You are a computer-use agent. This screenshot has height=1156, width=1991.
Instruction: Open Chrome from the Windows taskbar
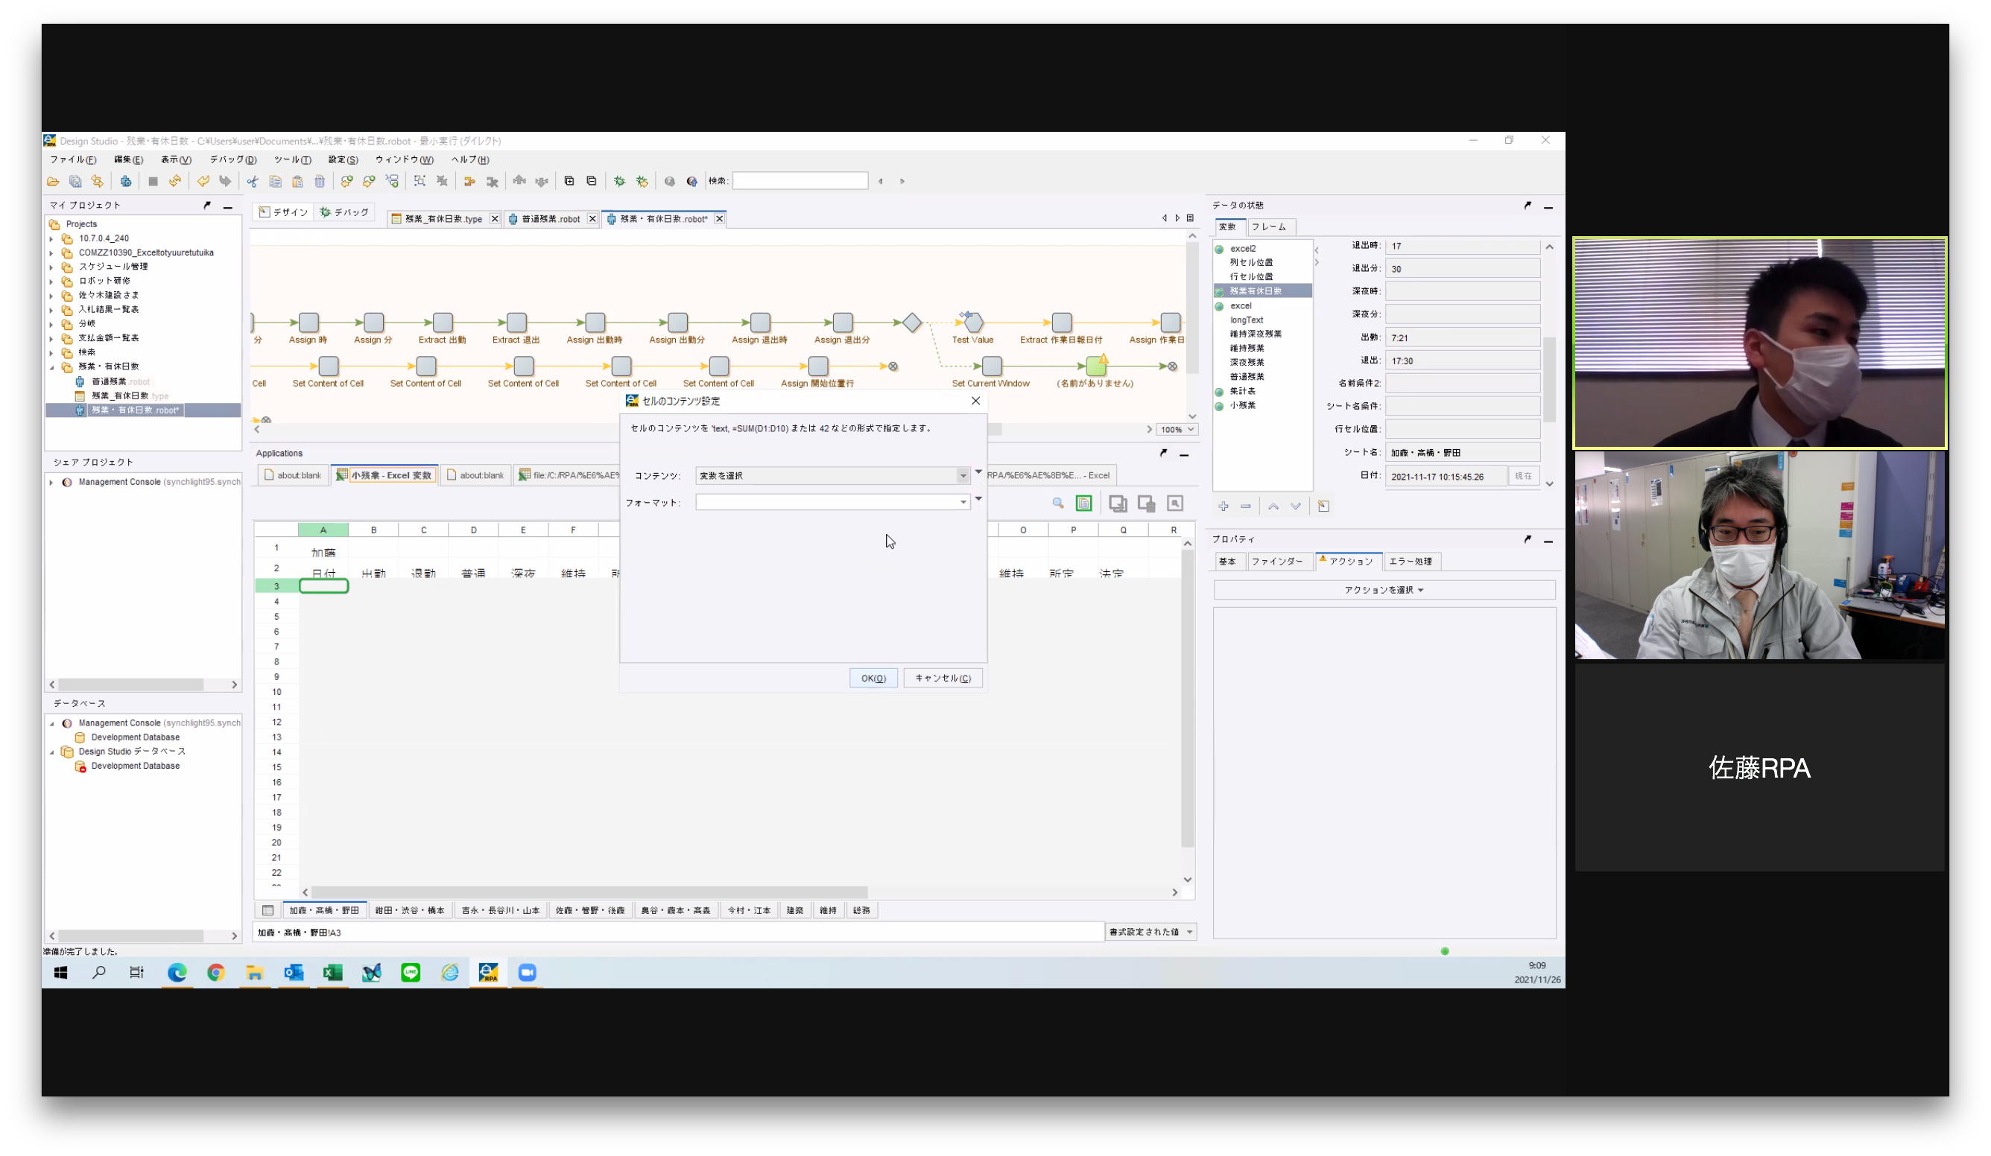tap(215, 973)
